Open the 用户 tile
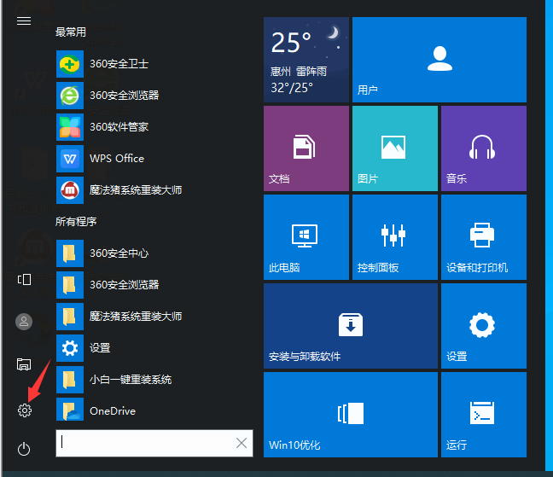553x477 pixels. (439, 60)
